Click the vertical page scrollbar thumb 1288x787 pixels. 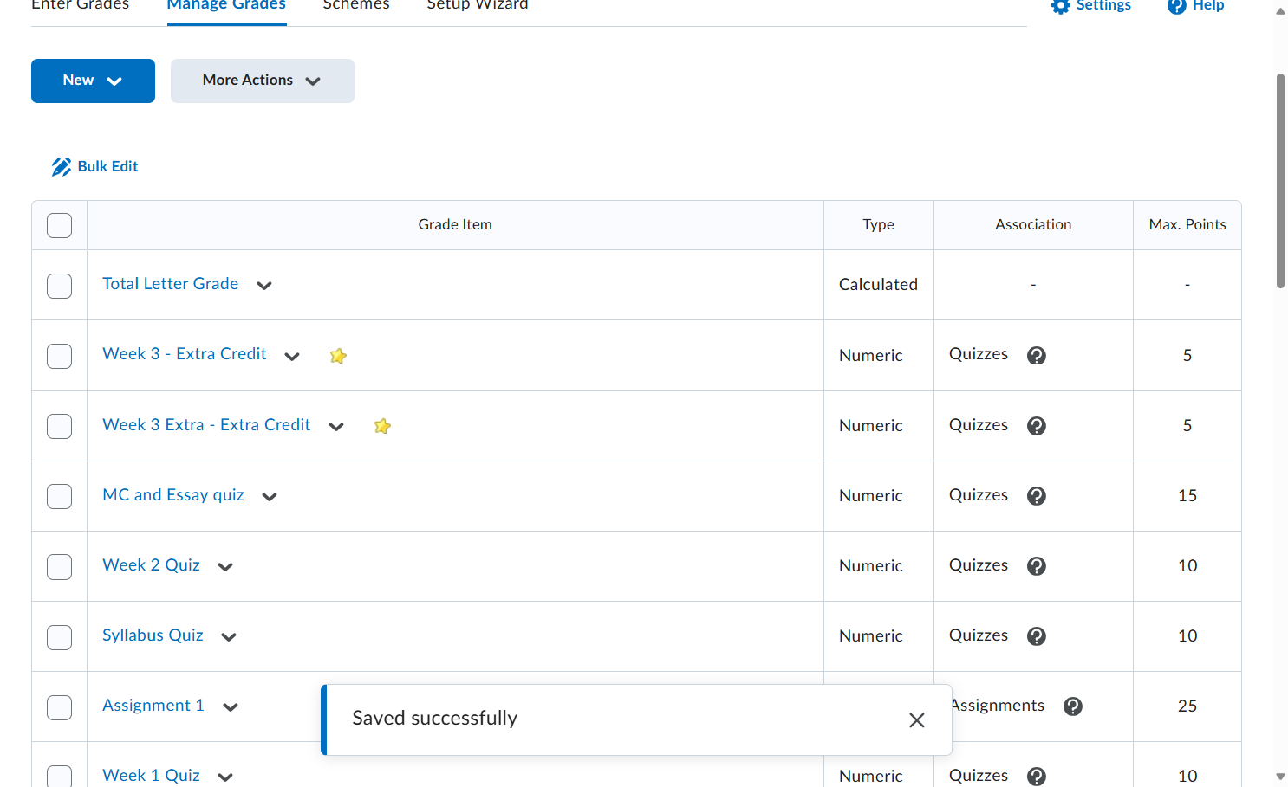(x=1280, y=181)
